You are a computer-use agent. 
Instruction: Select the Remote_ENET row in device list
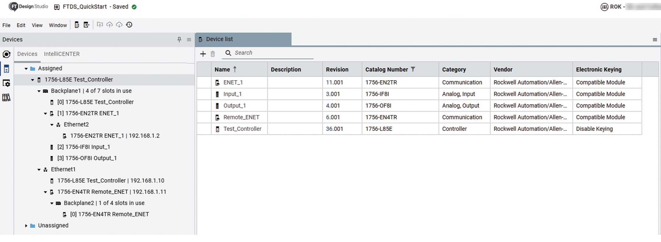[x=419, y=117]
